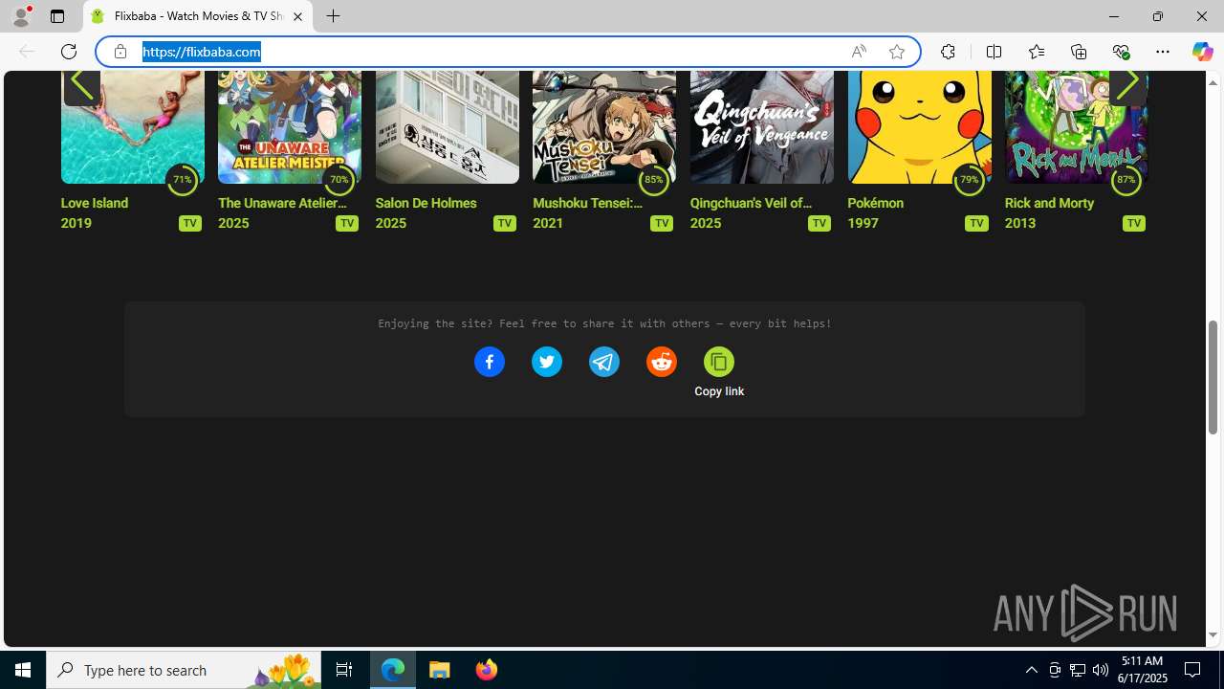
Task: Select the Flixbaba tab
Action: [x=199, y=16]
